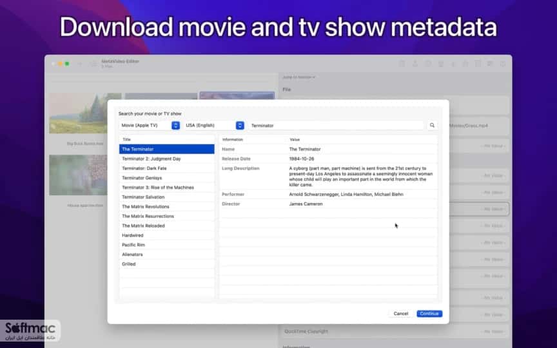The width and height of the screenshot is (557, 348).
Task: Click the Long Description text value
Action: point(360,177)
